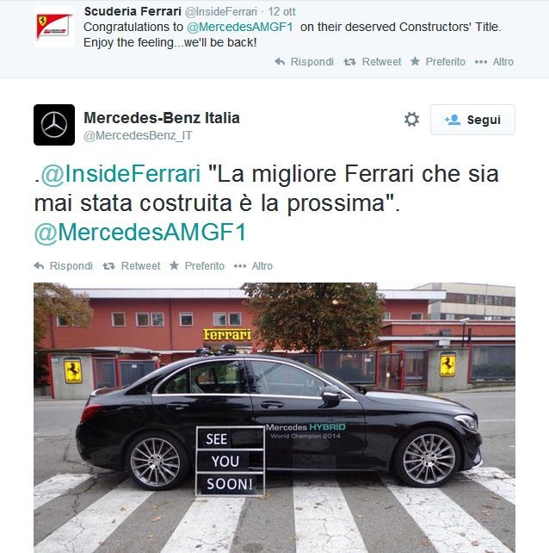Image resolution: width=549 pixels, height=553 pixels.
Task: Click the Mercedes-Benz star avatar
Action: pyautogui.click(x=54, y=125)
